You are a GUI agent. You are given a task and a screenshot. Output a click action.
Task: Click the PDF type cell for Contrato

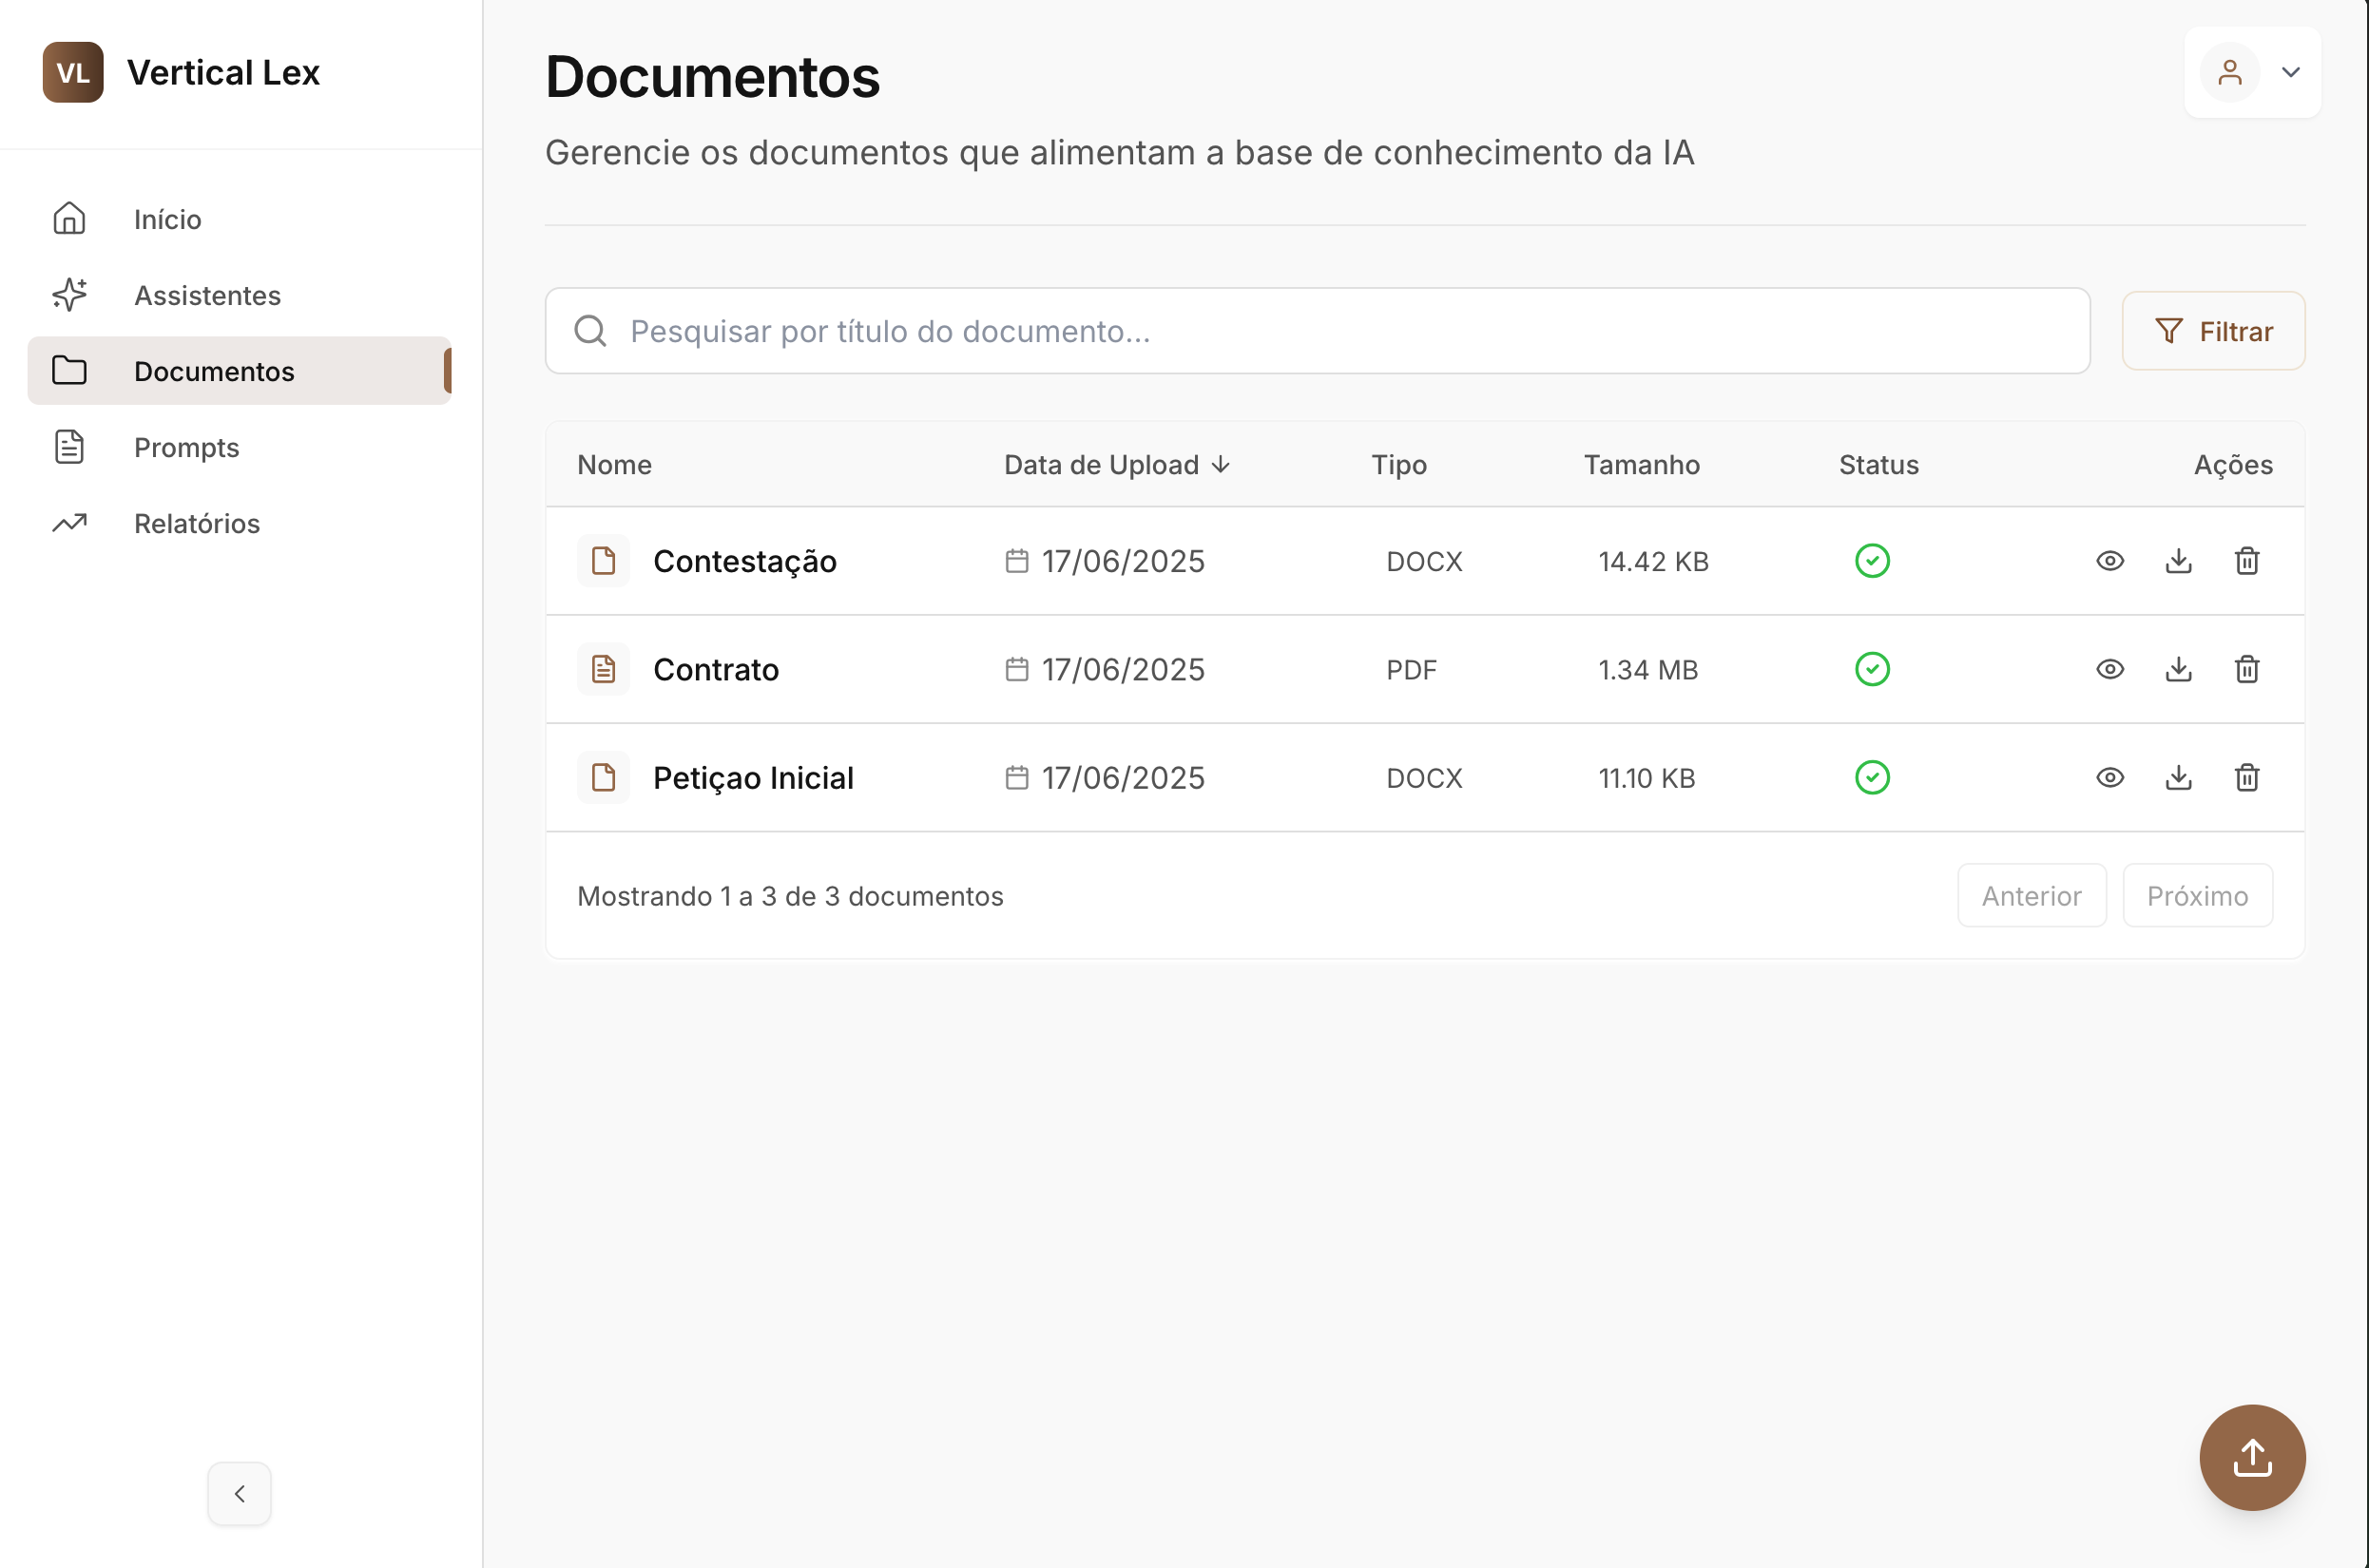(1412, 669)
